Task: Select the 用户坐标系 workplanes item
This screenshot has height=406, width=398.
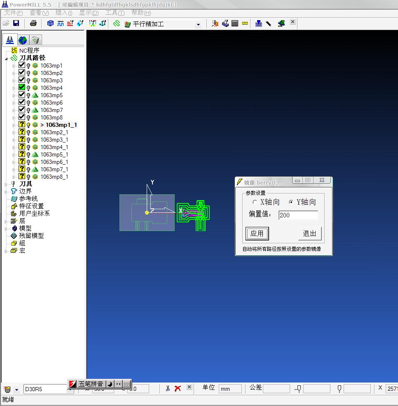Action: pos(34,214)
